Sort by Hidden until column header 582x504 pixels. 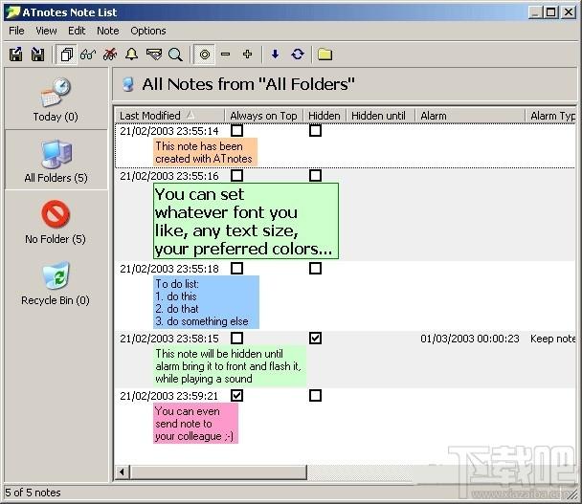[x=380, y=116]
